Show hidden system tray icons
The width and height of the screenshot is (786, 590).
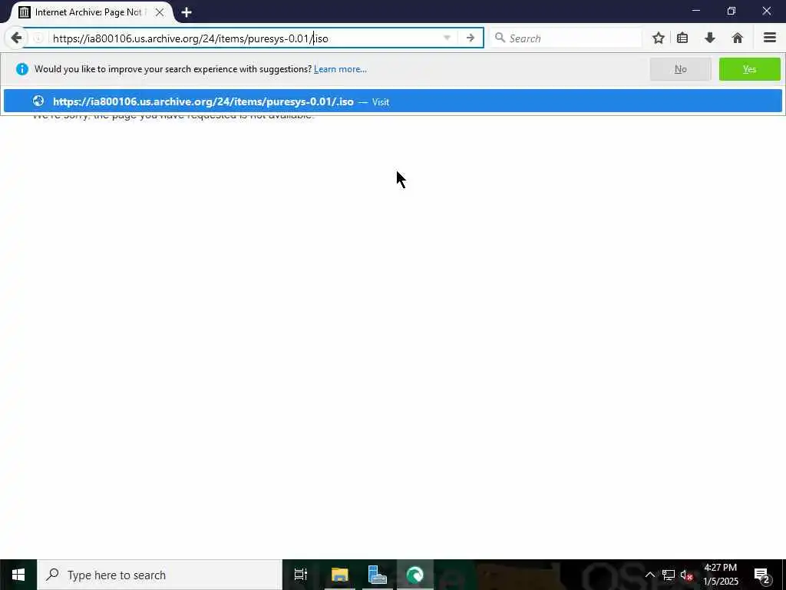coord(649,575)
